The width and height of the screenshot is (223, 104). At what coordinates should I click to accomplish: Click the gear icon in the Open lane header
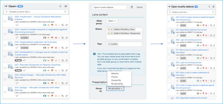pyautogui.click(x=66, y=6)
